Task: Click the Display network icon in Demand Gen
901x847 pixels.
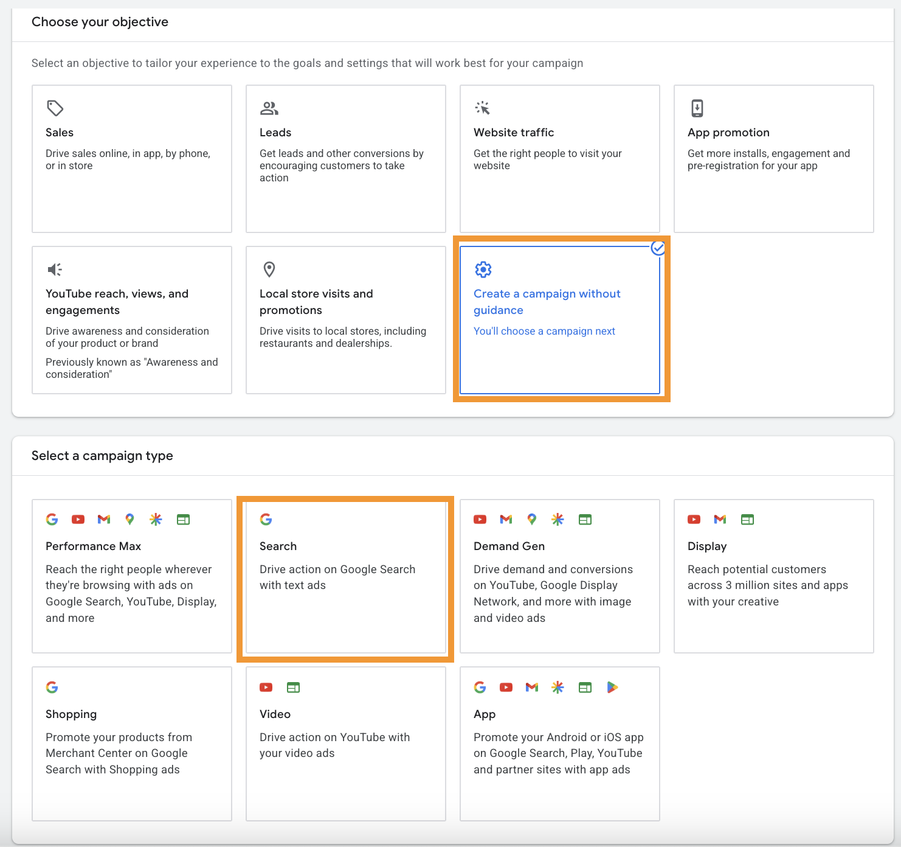Action: pyautogui.click(x=585, y=519)
